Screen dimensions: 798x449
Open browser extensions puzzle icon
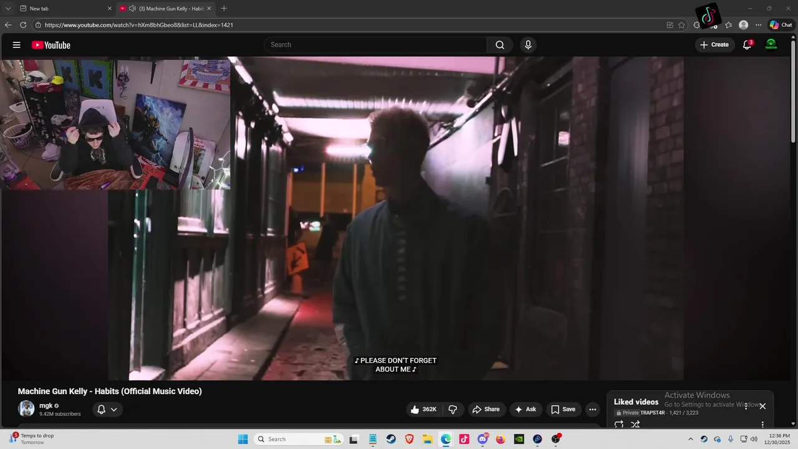point(697,25)
